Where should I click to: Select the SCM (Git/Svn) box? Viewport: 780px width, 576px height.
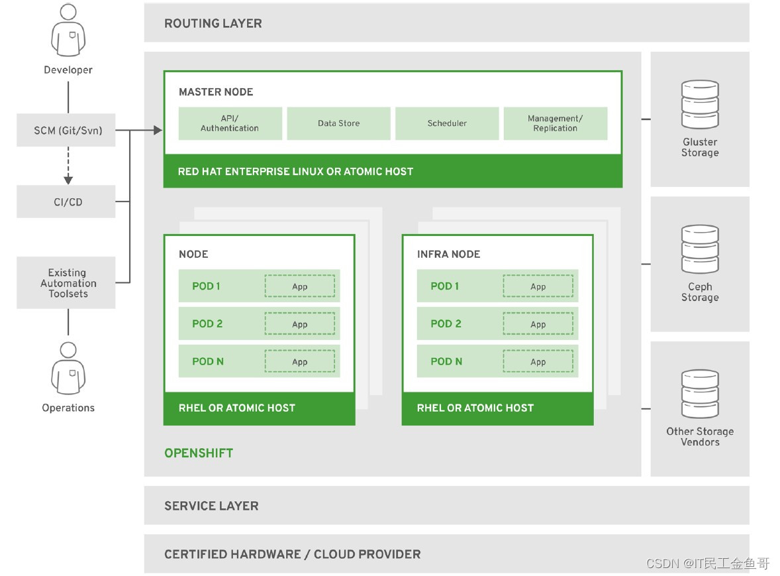tap(66, 131)
